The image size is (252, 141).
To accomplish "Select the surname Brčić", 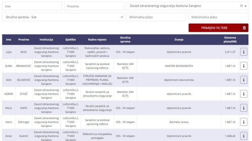I will click(24, 52).
